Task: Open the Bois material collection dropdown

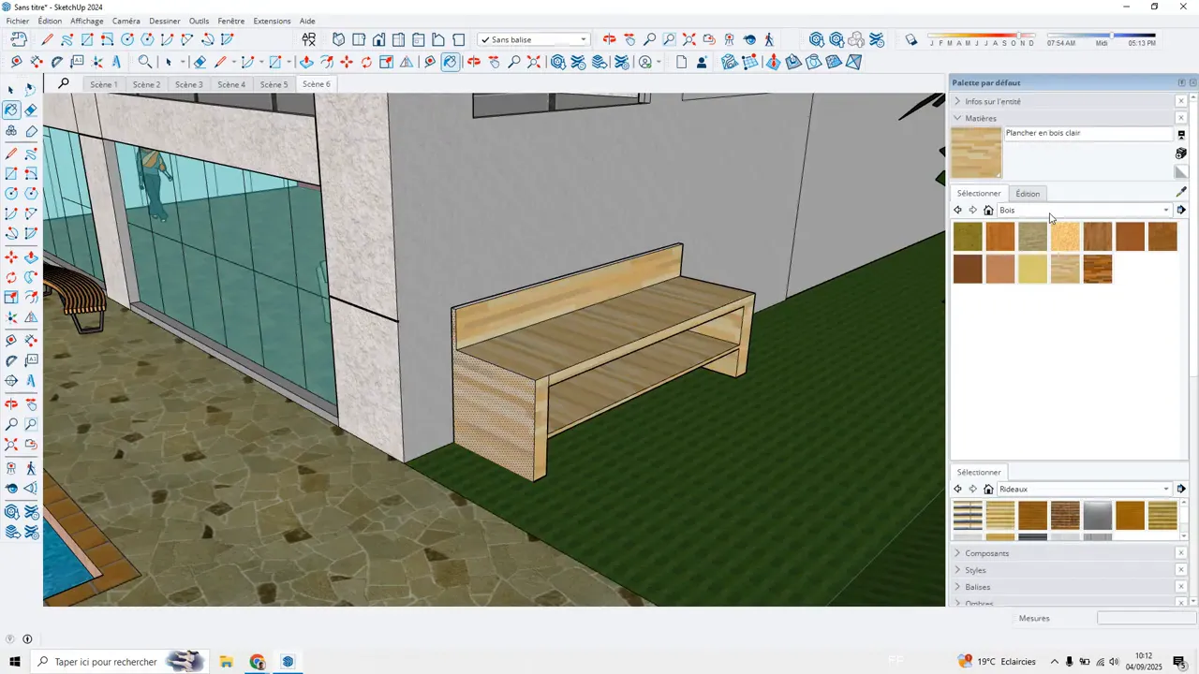Action: point(1166,211)
